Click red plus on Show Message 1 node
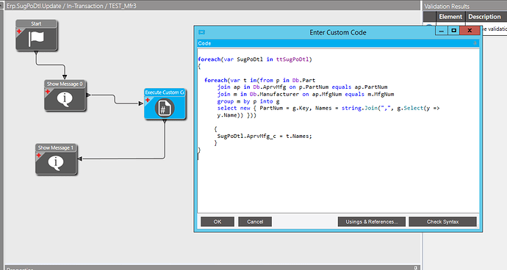The height and width of the screenshot is (270, 507). 39,156
